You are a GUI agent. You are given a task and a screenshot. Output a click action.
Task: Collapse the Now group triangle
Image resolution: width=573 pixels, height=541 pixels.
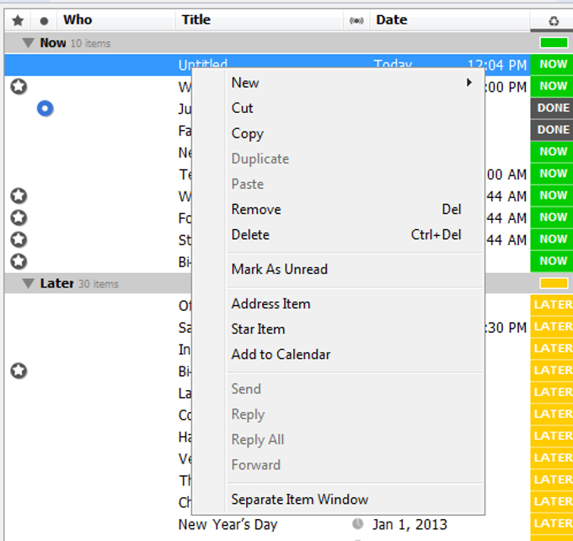pyautogui.click(x=28, y=43)
